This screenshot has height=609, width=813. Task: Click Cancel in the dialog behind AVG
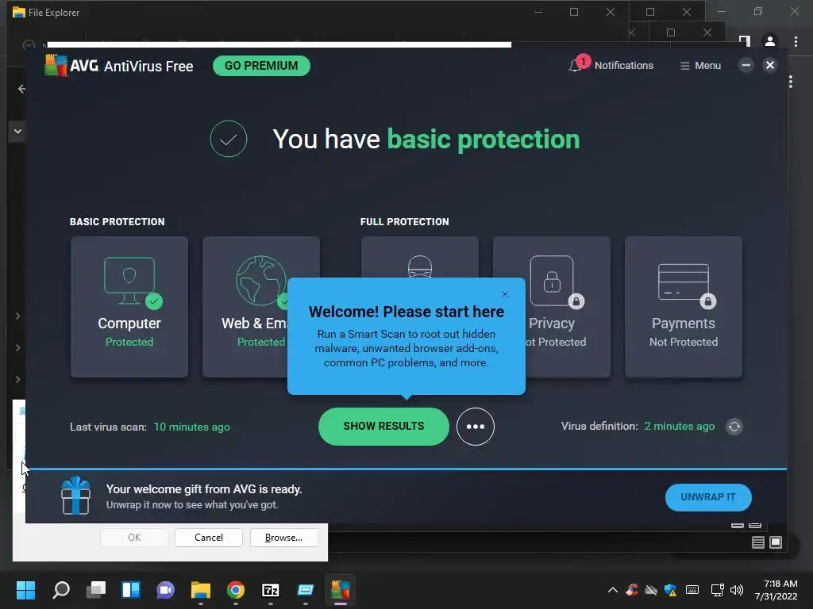209,538
